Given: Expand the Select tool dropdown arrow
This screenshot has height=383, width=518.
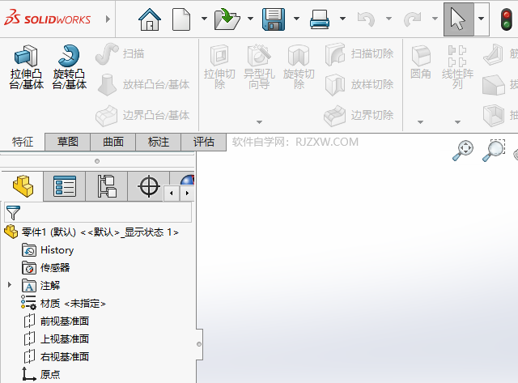Looking at the screenshot, I should (x=482, y=19).
